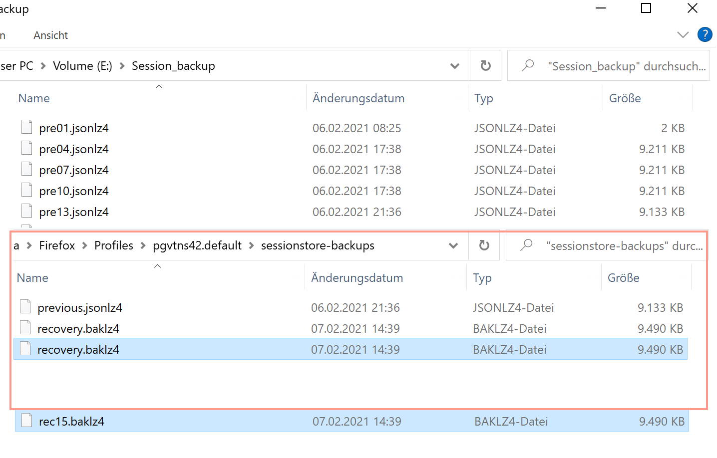
Task: Click the search magnifier in sessionstore-backups search
Action: pyautogui.click(x=526, y=245)
